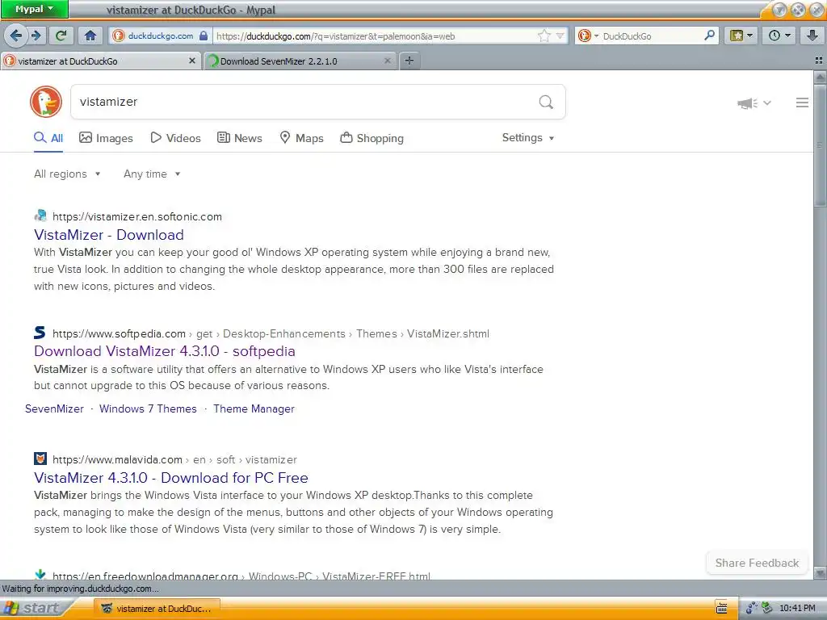The image size is (827, 620).
Task: Switch to Shopping results
Action: point(372,138)
